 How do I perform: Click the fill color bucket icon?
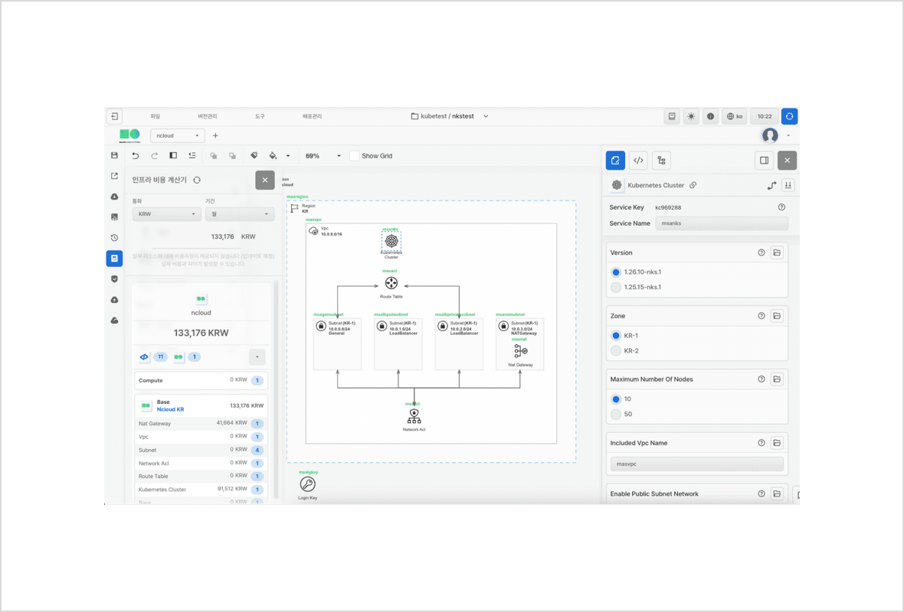[273, 155]
